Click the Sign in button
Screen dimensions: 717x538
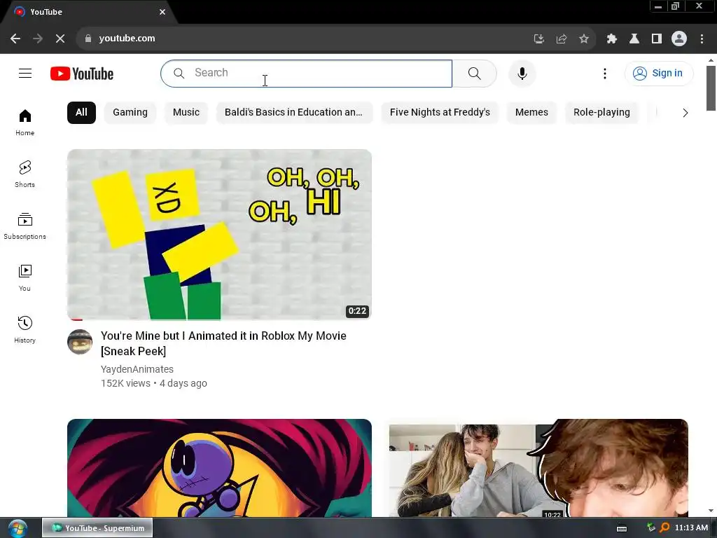659,73
